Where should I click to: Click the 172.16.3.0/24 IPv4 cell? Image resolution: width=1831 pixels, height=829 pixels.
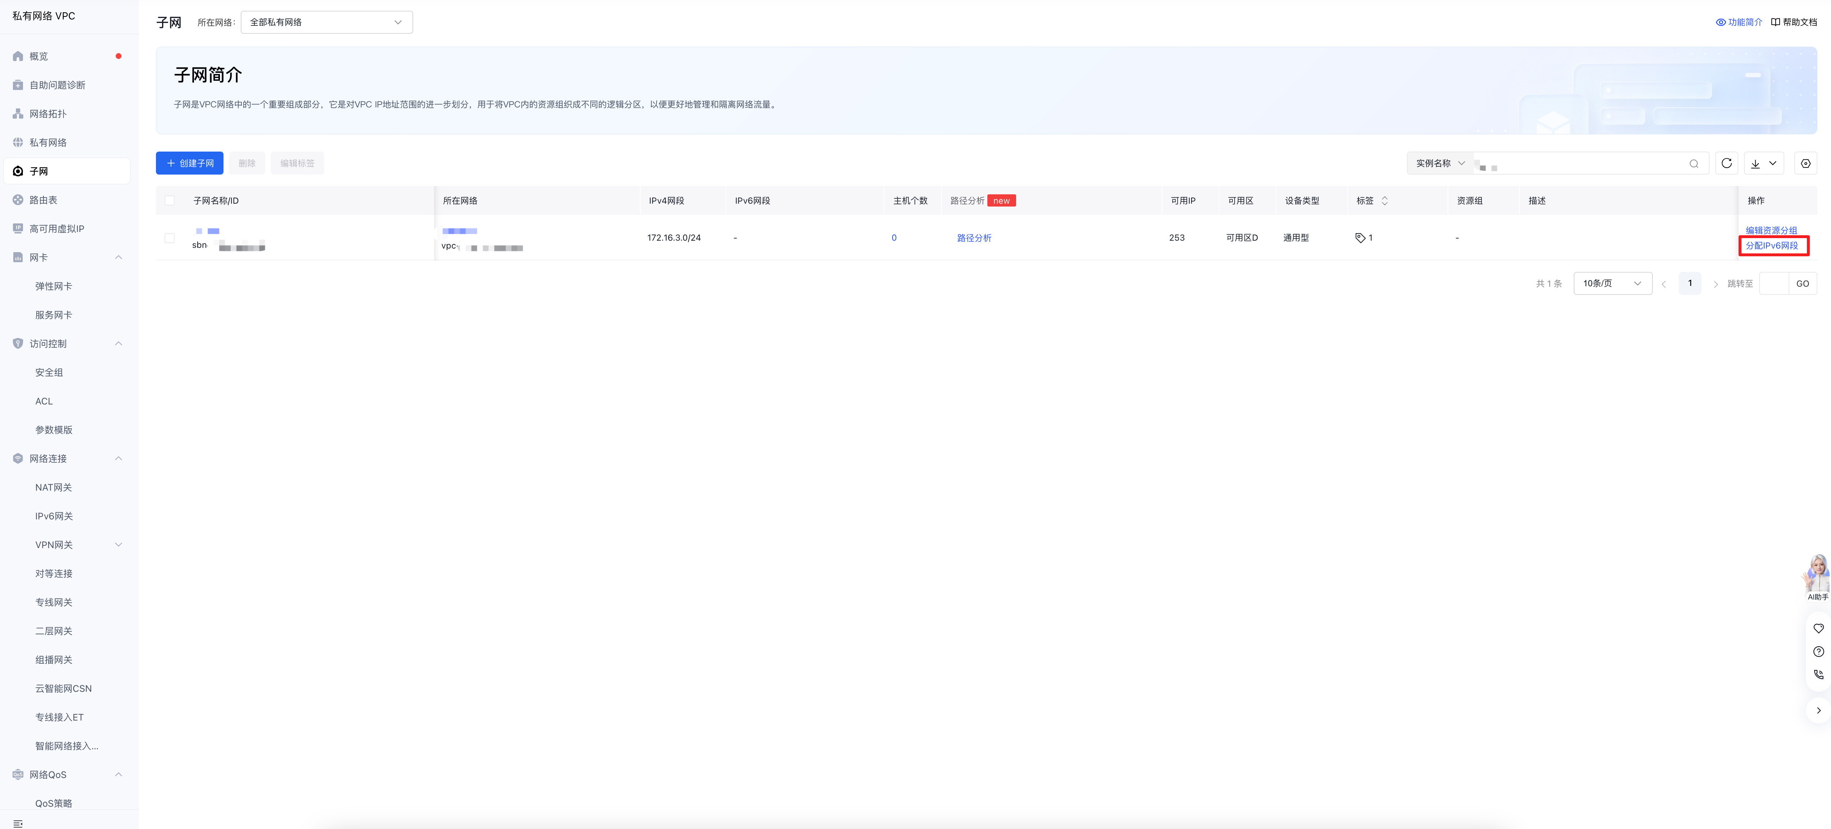674,238
